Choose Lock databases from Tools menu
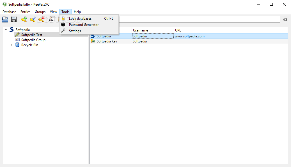Viewport: 291px width, 167px height. click(89, 18)
